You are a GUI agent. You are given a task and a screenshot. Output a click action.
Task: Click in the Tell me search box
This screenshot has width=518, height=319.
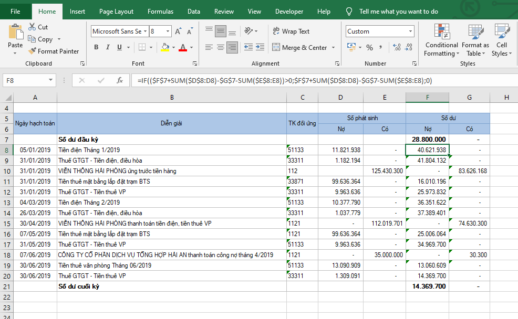point(398,12)
